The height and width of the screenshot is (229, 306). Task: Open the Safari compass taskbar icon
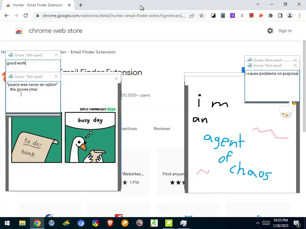click(51, 223)
